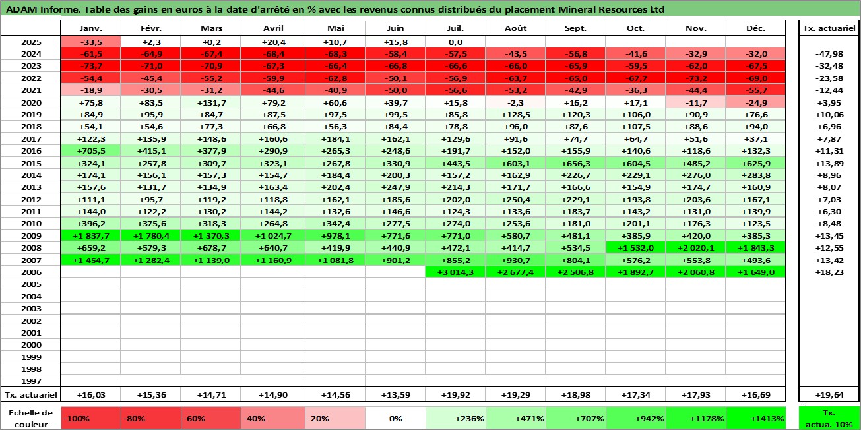This screenshot has height=430, width=861.
Task: Click the 2025 year row label
Action: (x=31, y=42)
